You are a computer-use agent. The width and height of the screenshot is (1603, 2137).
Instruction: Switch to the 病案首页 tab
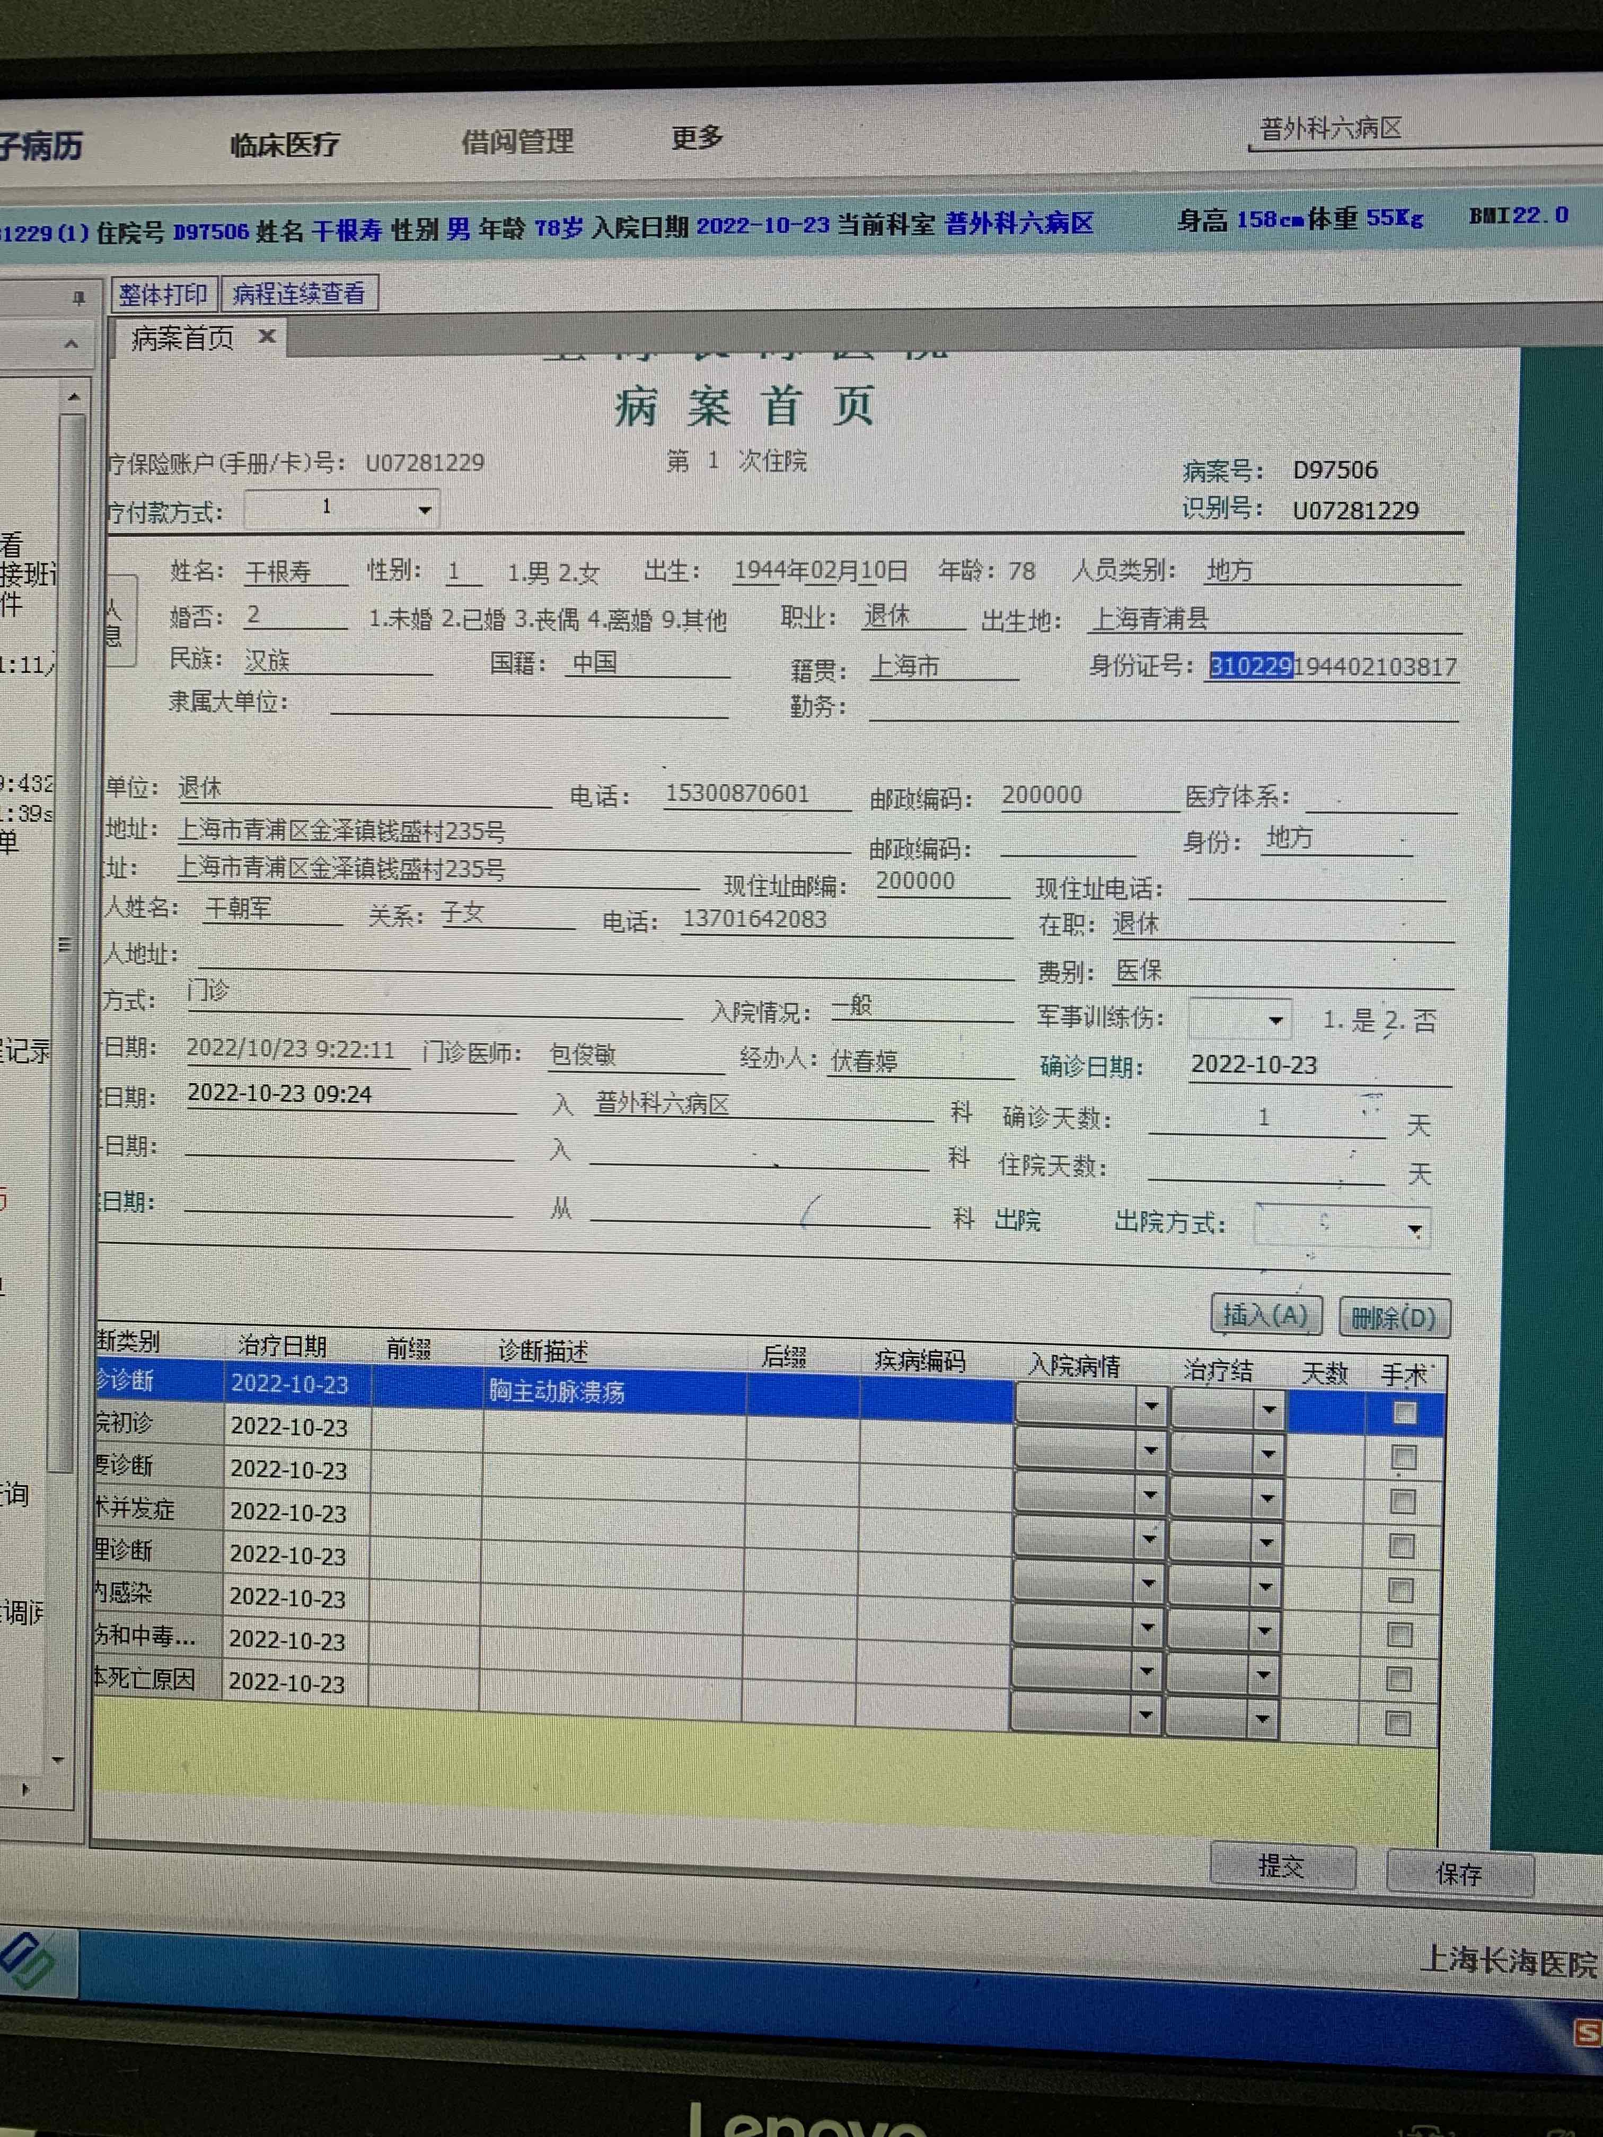pyautogui.click(x=183, y=338)
